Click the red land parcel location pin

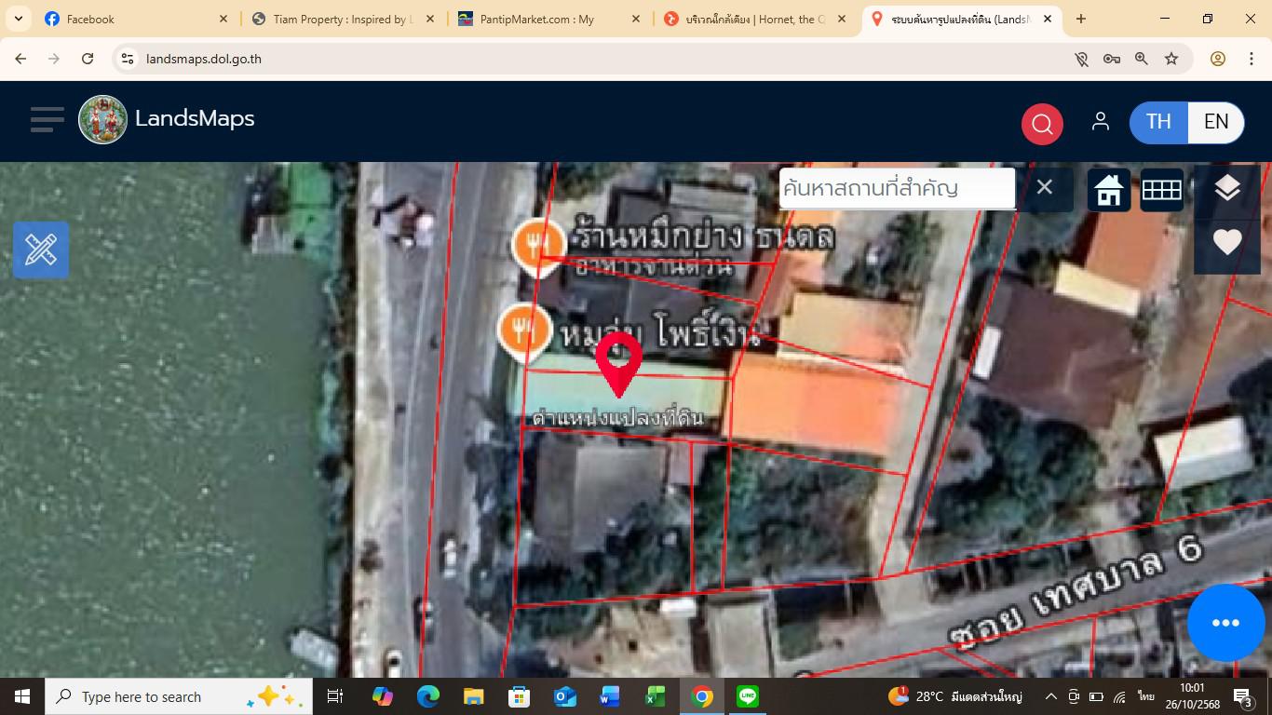[618, 361]
